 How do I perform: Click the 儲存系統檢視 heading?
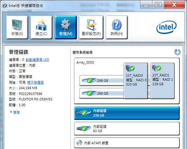tap(82, 52)
